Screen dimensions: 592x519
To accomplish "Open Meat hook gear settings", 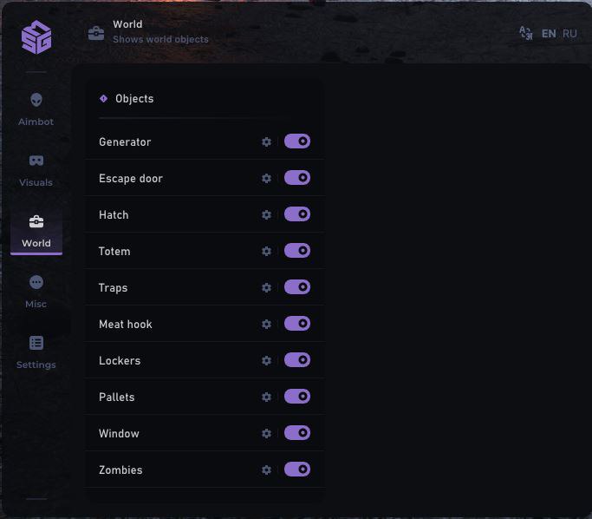I will tap(267, 324).
